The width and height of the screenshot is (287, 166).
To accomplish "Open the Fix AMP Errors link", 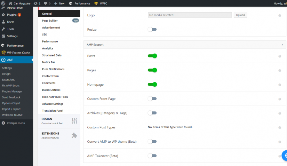I will tap(11, 86).
